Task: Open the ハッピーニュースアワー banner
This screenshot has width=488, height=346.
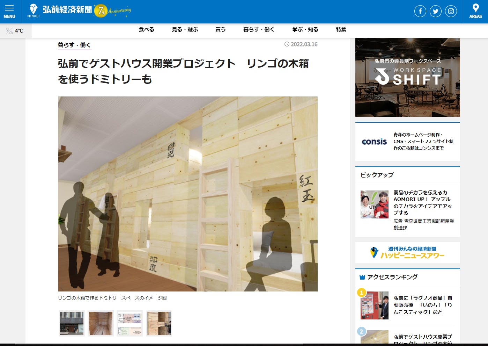Action: tap(407, 252)
